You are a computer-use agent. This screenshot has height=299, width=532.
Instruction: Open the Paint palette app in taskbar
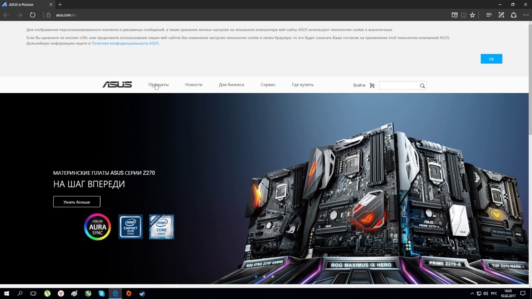[74, 293]
